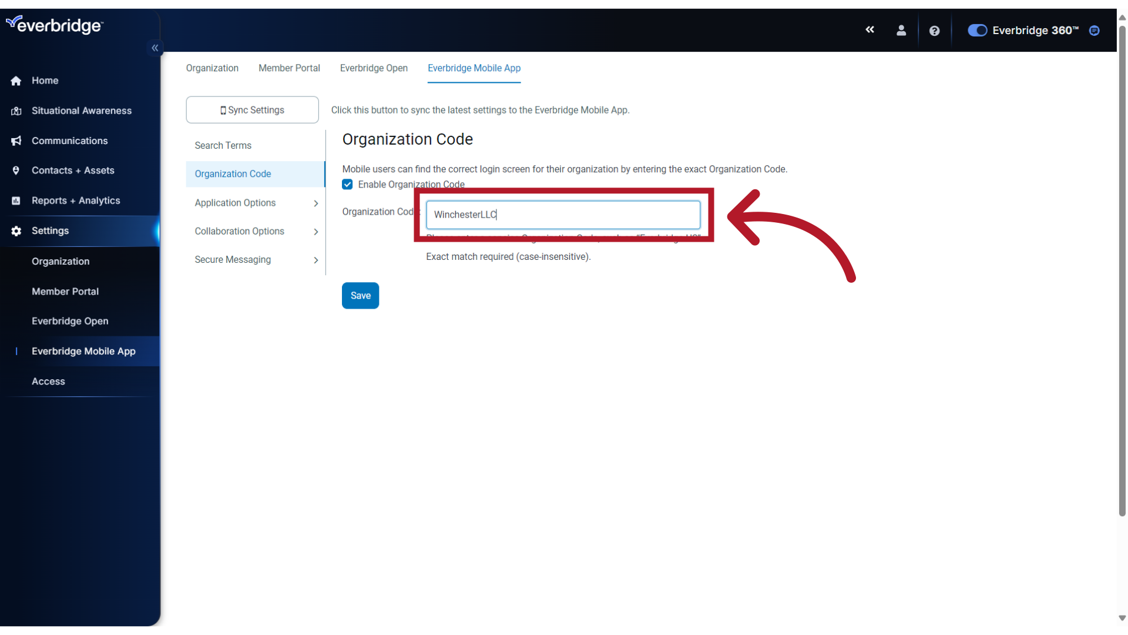Toggle the Enable Organization Code checkbox
Image resolution: width=1128 pixels, height=635 pixels.
point(348,184)
